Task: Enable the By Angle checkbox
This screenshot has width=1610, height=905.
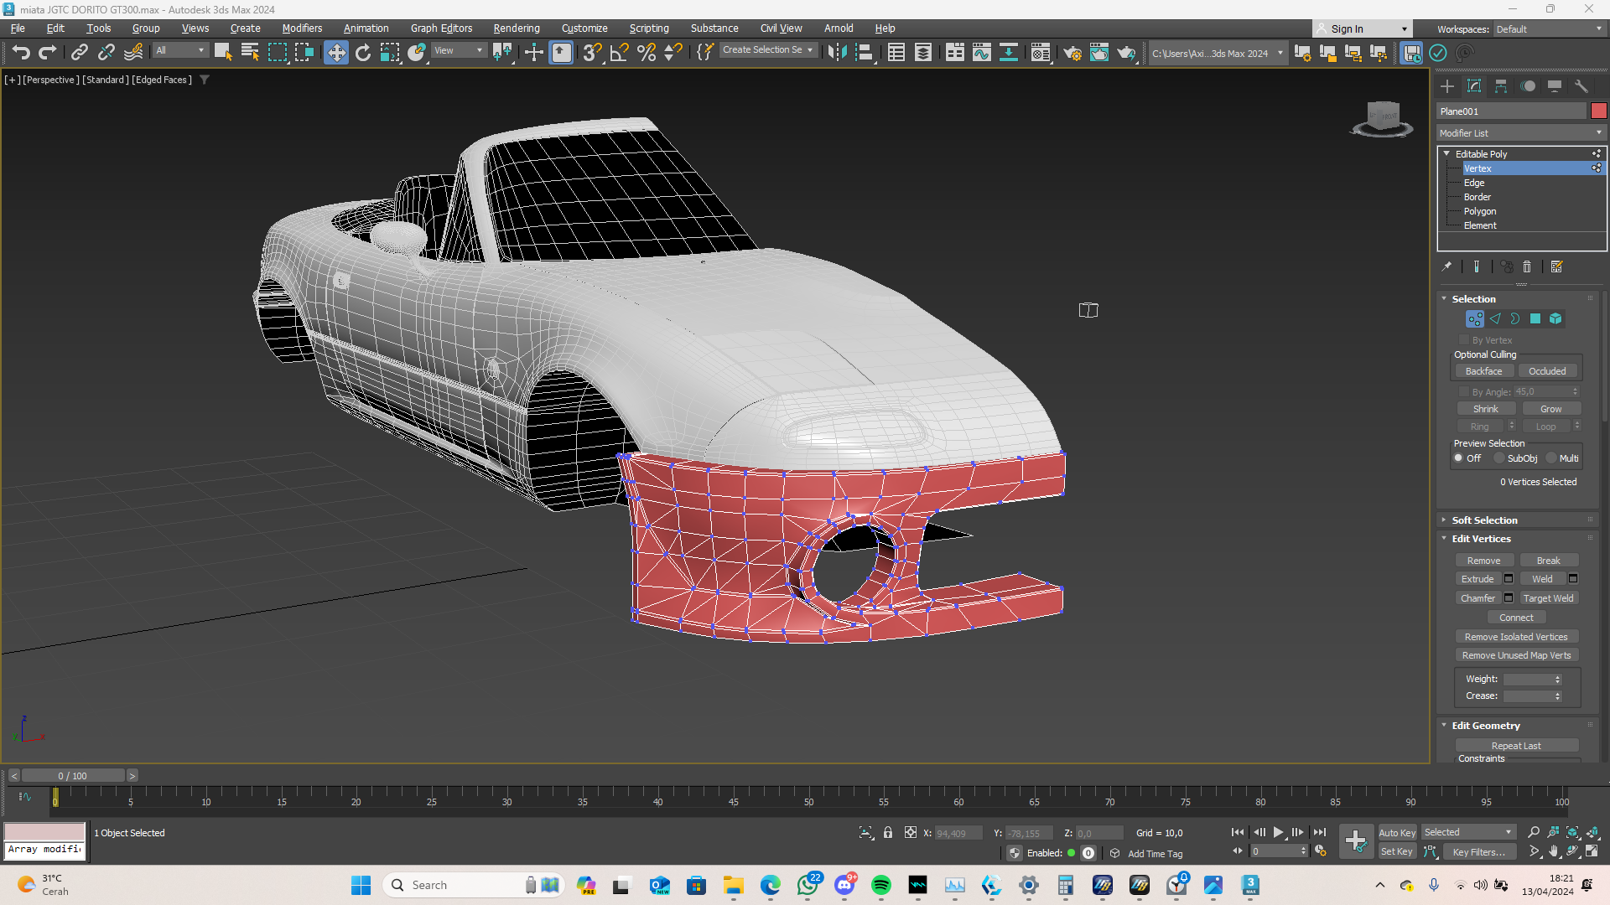Action: tap(1464, 391)
